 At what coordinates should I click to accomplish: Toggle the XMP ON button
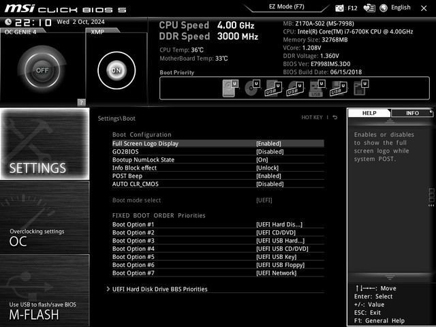coord(116,70)
